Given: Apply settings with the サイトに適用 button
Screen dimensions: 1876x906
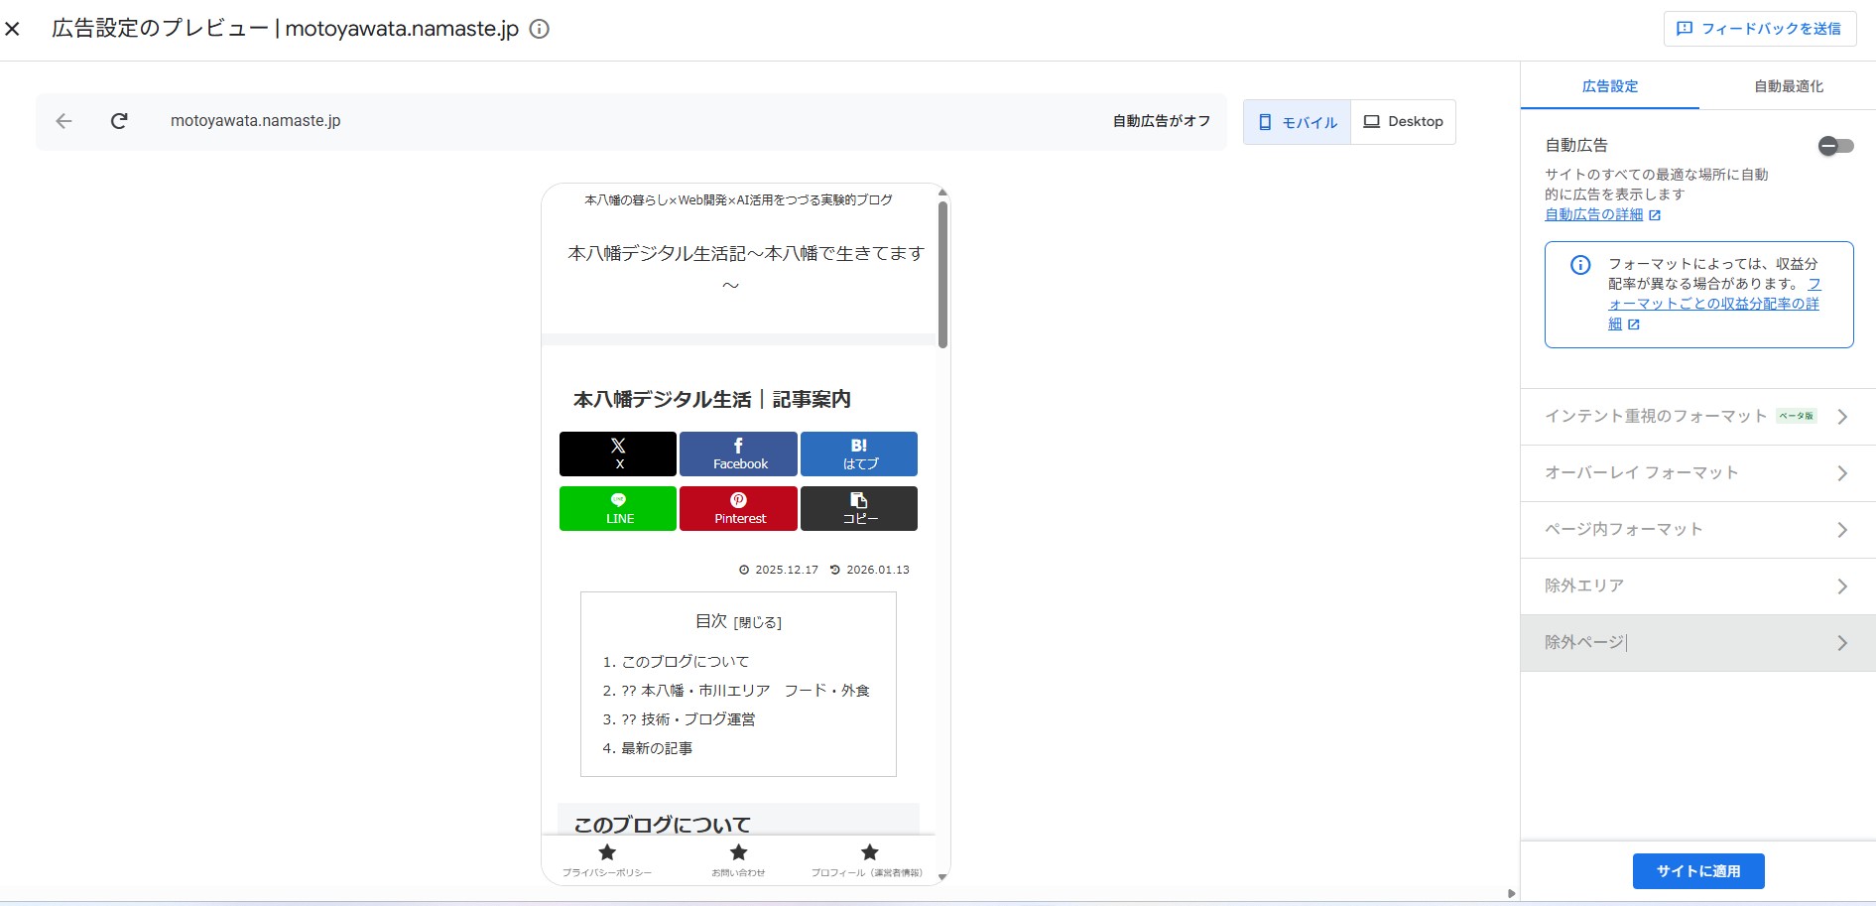Looking at the screenshot, I should [1697, 870].
